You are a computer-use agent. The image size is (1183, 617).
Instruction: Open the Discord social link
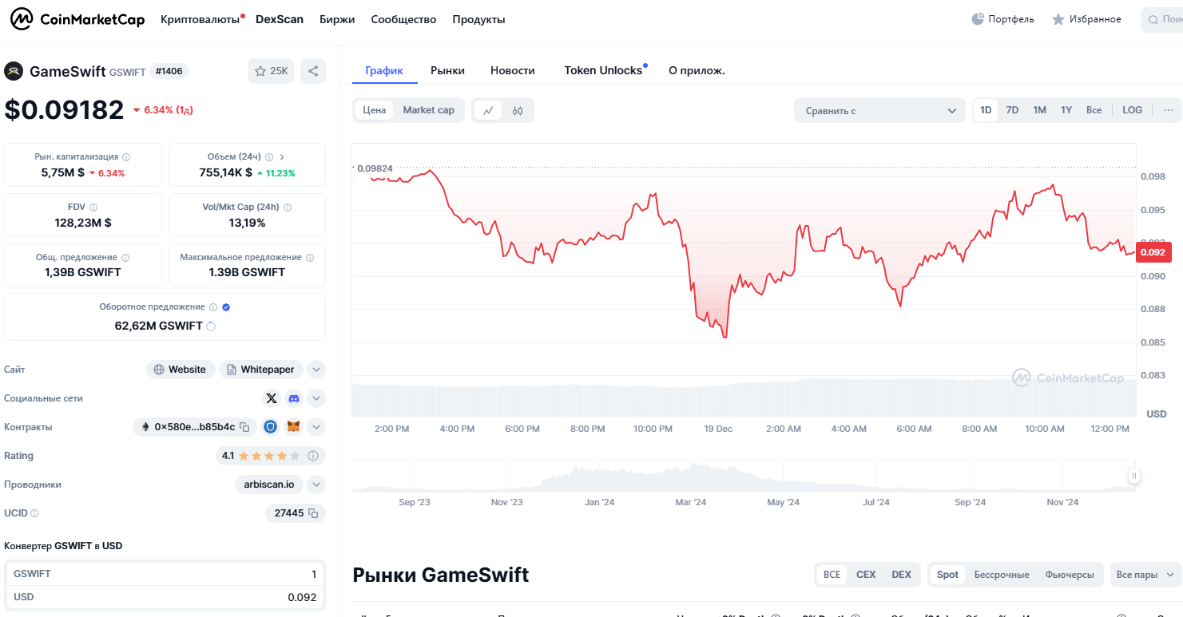point(294,398)
